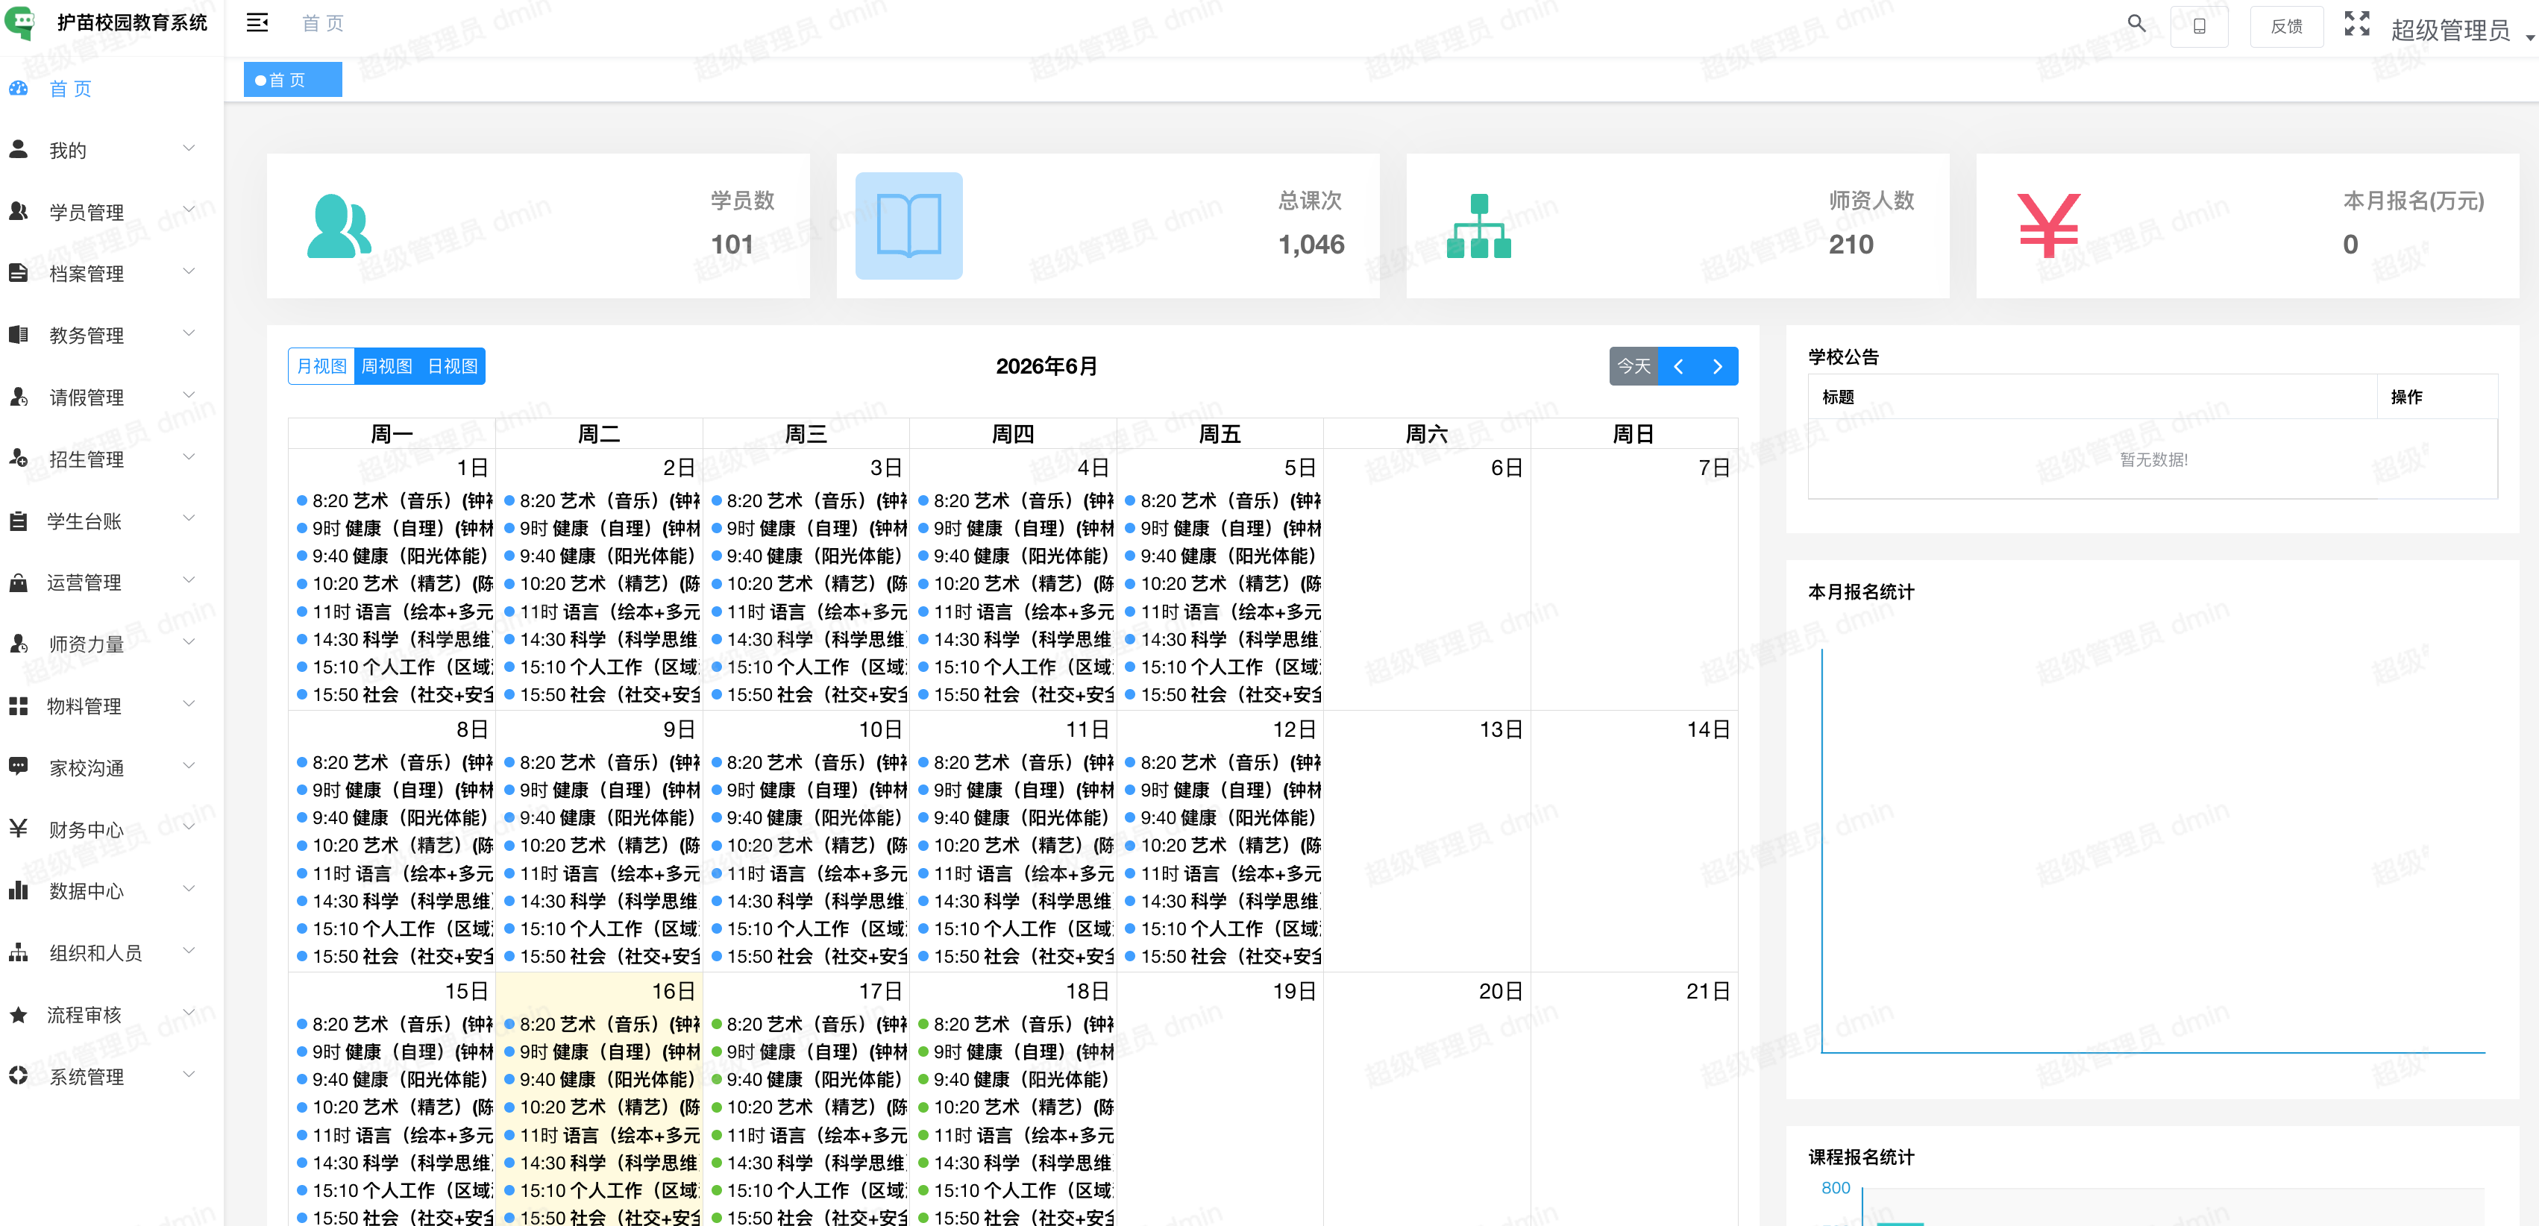Expand the 档案管理 menu chevron
This screenshot has width=2539, height=1226.
tap(189, 271)
